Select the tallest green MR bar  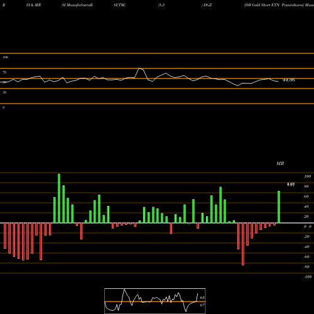59,198
